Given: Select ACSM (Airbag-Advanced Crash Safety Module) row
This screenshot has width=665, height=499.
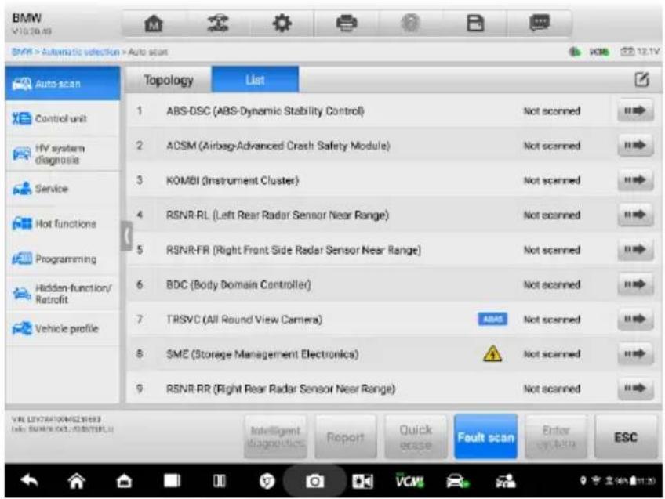Looking at the screenshot, I should pos(394,145).
